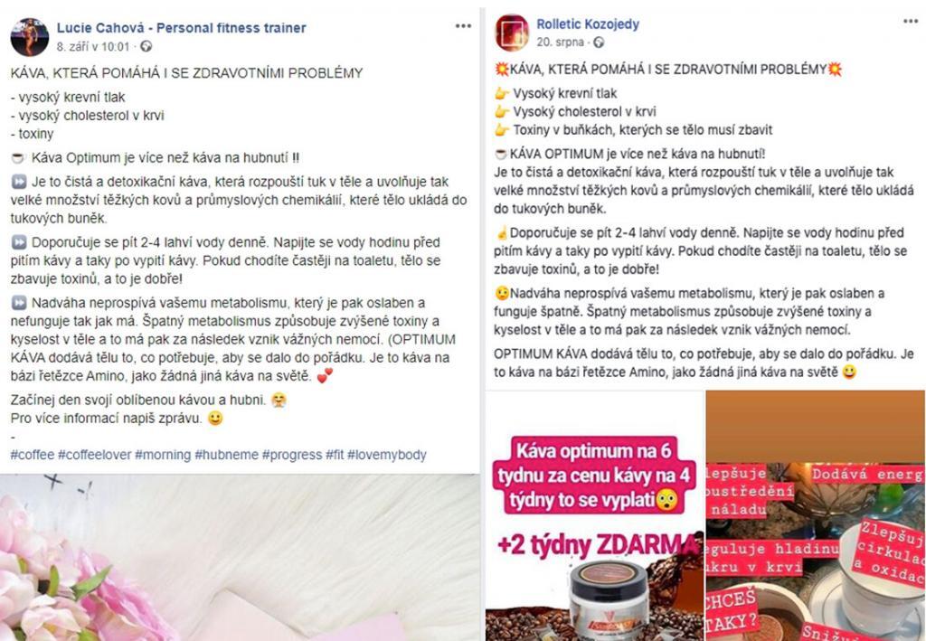Viewport: 926px width, 641px height.
Task: Open the red-labeled coffee cup image
Action: click(x=816, y=516)
